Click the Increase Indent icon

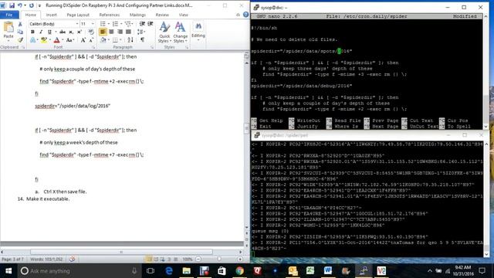click(x=151, y=24)
